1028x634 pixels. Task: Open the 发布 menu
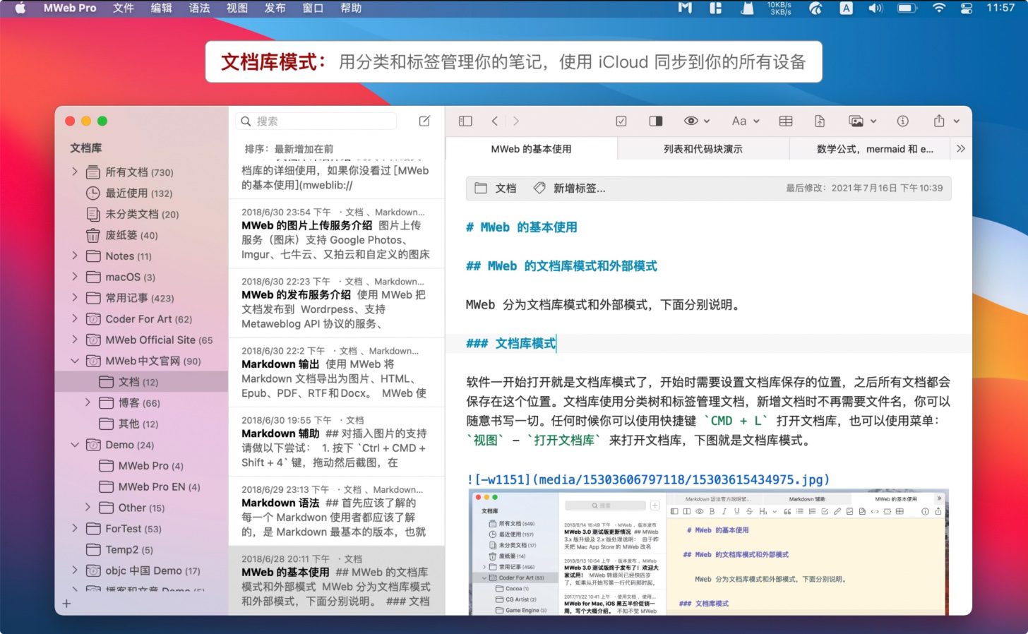[275, 8]
